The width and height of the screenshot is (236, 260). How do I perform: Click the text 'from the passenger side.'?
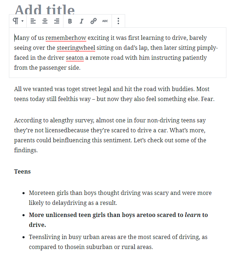47,68
